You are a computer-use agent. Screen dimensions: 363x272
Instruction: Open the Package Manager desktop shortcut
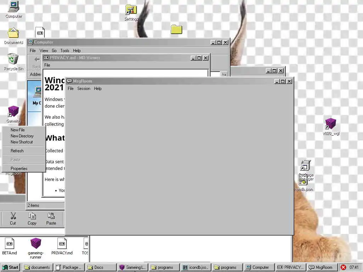point(306,170)
